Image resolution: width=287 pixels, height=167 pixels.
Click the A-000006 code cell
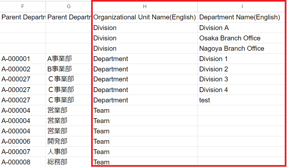pos(16,141)
